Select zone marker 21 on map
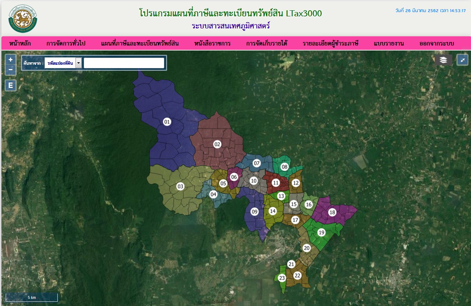This screenshot has height=306, width=471. 291,264
